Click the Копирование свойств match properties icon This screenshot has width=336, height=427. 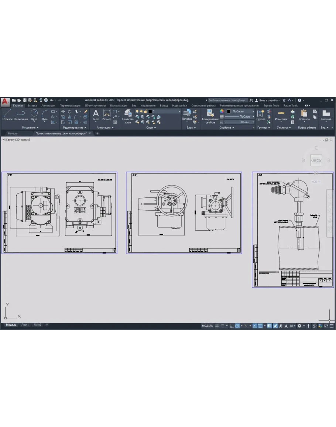tap(210, 116)
